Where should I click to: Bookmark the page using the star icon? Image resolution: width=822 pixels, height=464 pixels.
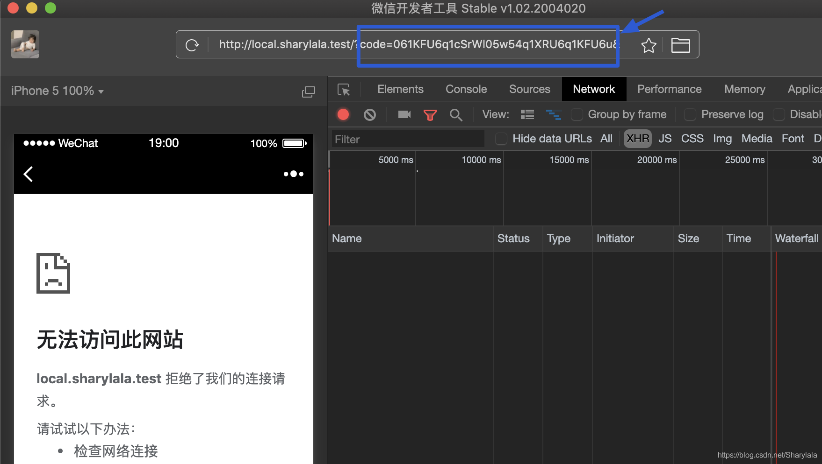[x=649, y=45]
